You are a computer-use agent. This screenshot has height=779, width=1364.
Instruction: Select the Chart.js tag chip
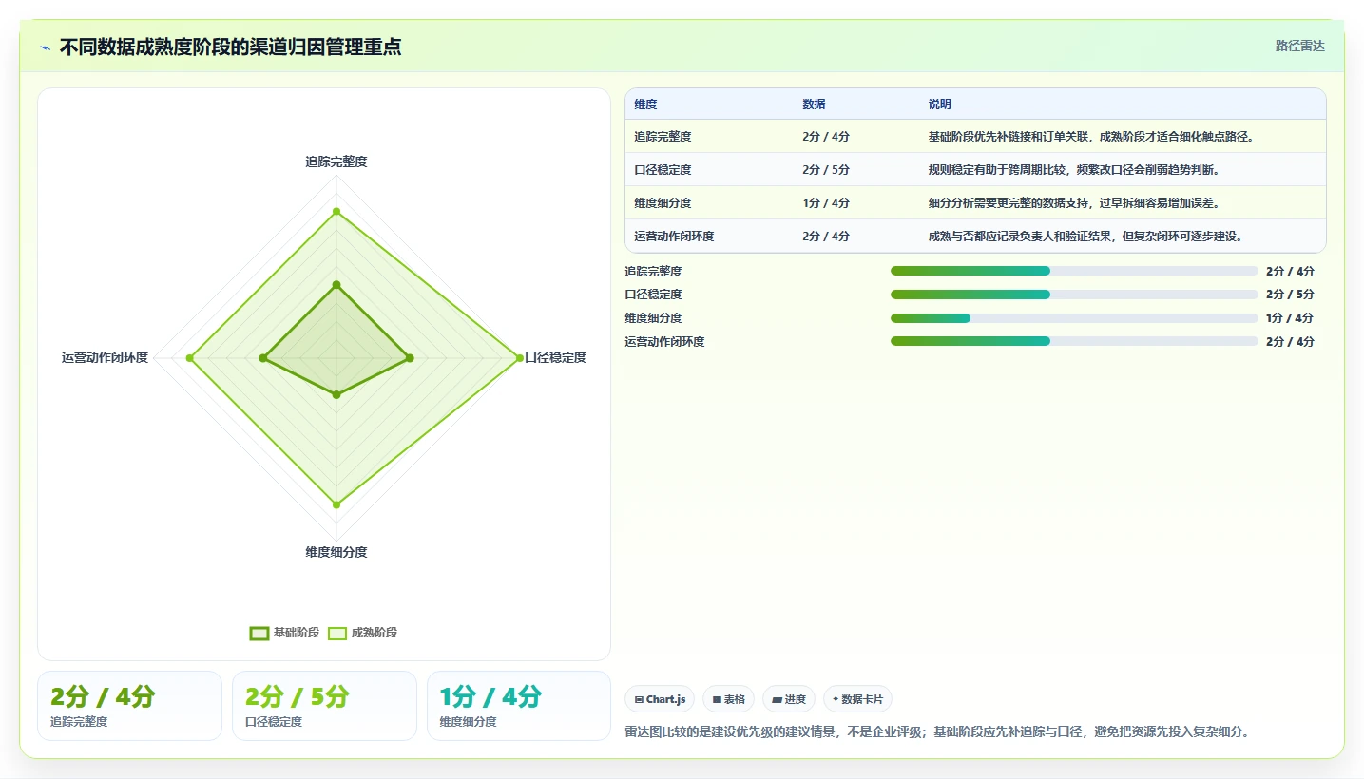[x=660, y=699]
